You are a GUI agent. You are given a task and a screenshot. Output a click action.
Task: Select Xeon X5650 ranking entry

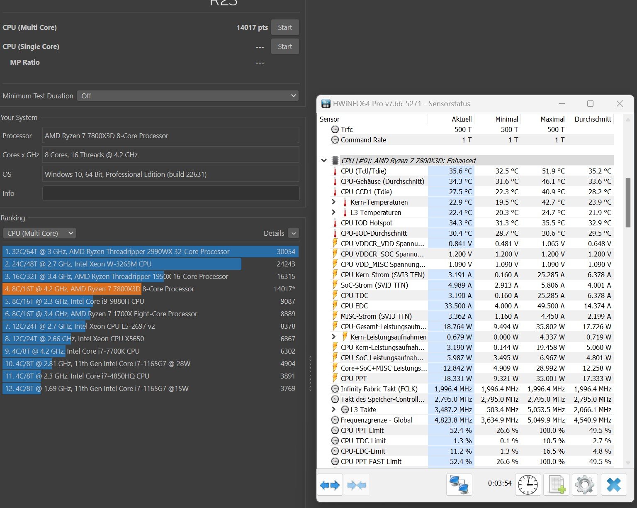click(x=150, y=339)
